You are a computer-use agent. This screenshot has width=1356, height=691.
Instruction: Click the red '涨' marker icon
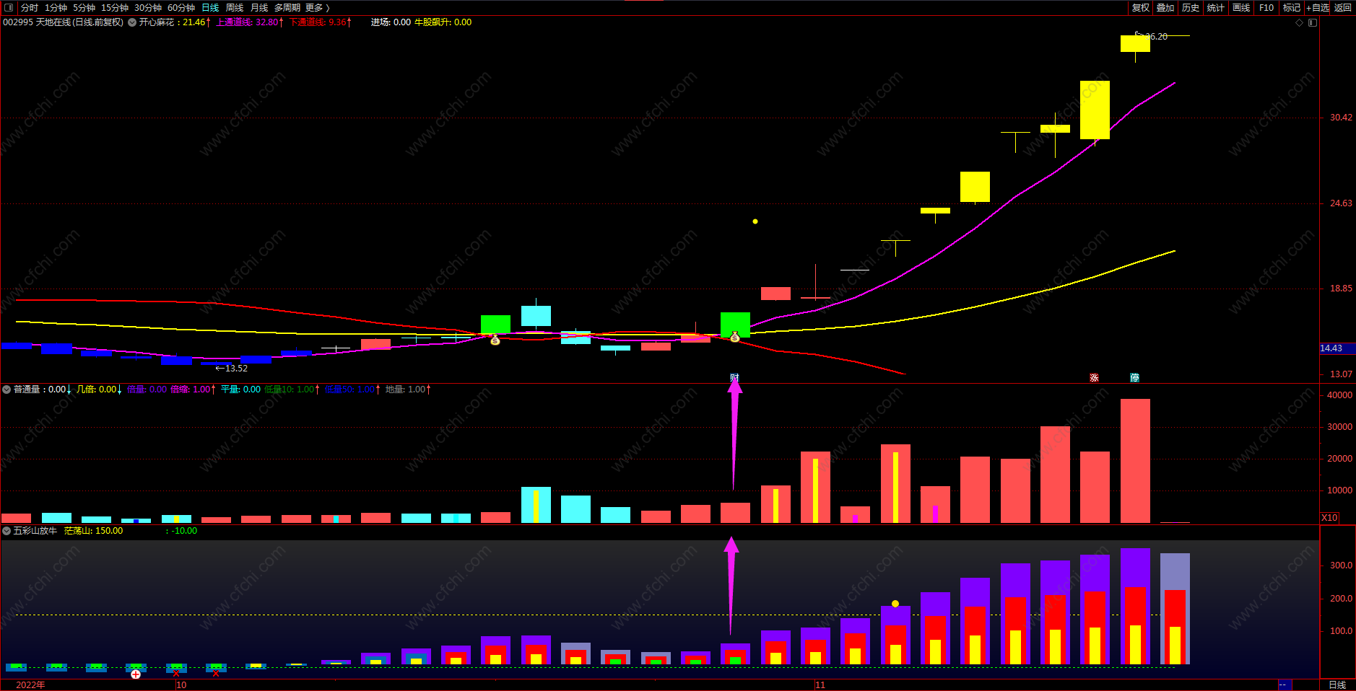coord(1094,377)
